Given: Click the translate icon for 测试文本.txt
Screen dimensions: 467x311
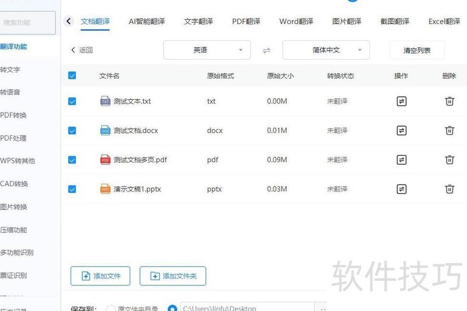Looking at the screenshot, I should [402, 101].
